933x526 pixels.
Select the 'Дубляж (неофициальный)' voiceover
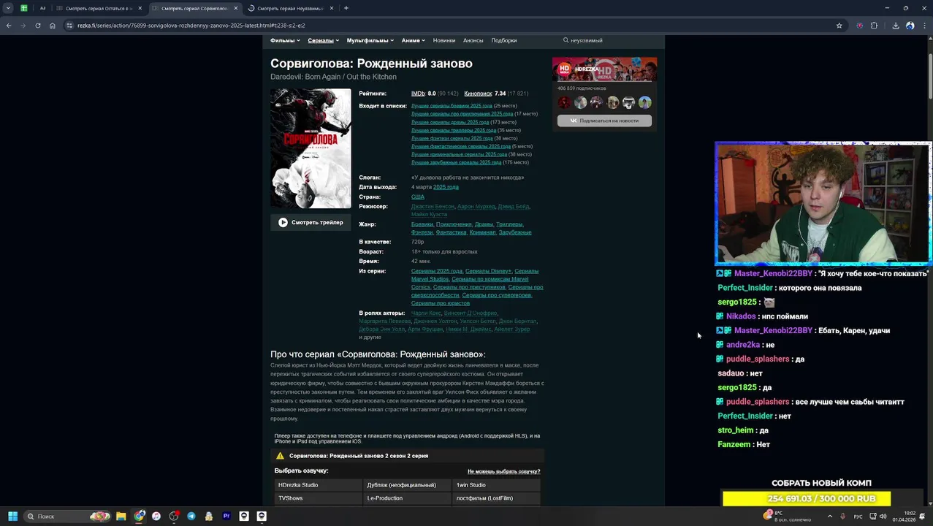tap(407, 485)
